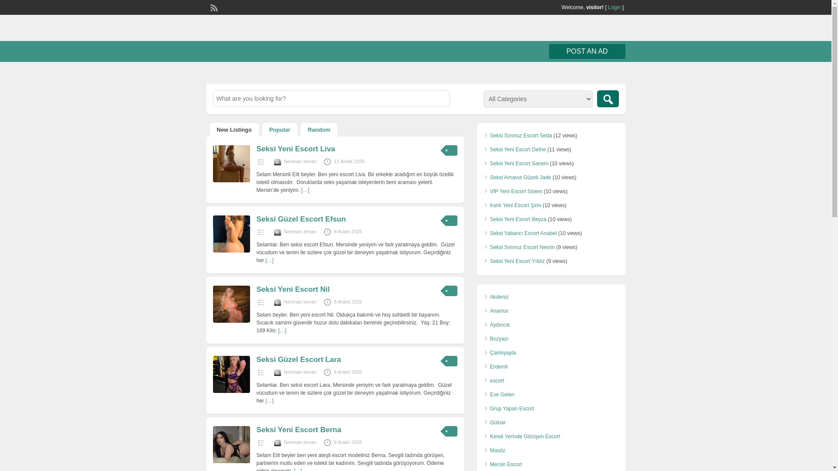Click the Berna listing thumbnail
The image size is (838, 471).
231,444
